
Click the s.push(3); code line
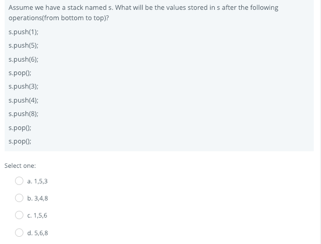(x=23, y=87)
